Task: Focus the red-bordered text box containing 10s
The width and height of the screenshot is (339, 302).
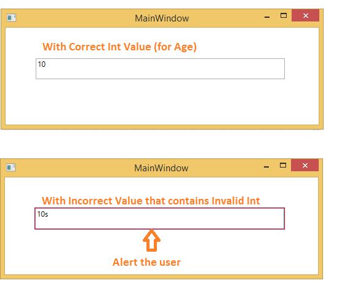Action: click(x=159, y=219)
